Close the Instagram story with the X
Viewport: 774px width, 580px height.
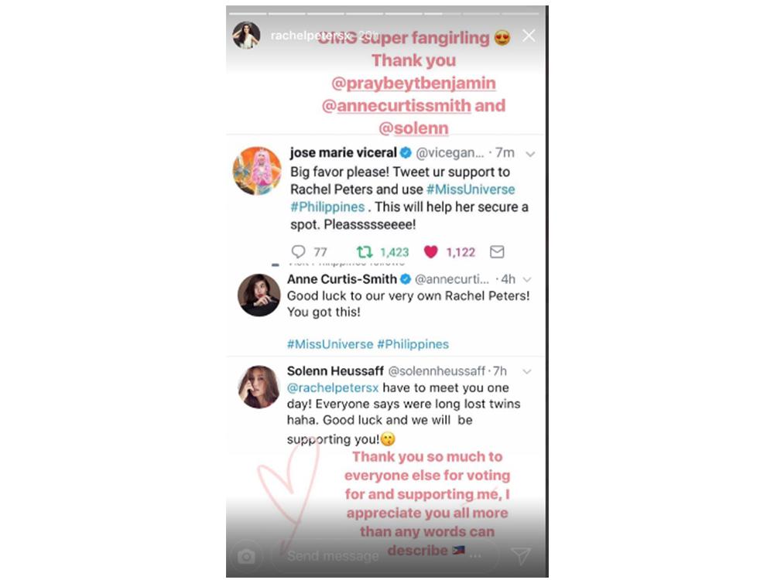coord(529,36)
